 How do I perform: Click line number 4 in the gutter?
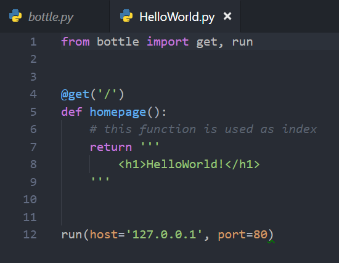click(33, 94)
